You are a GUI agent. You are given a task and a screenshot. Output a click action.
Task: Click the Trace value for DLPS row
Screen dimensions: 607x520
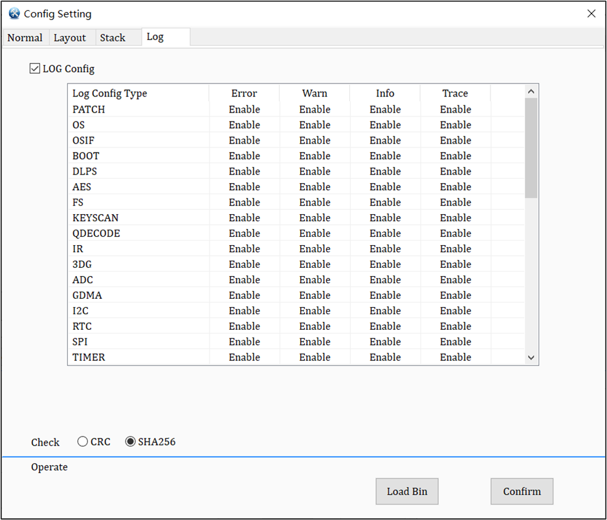pyautogui.click(x=456, y=171)
